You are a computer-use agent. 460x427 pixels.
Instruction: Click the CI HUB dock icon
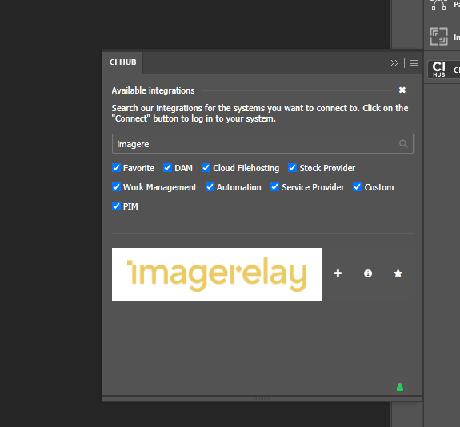[x=438, y=70]
